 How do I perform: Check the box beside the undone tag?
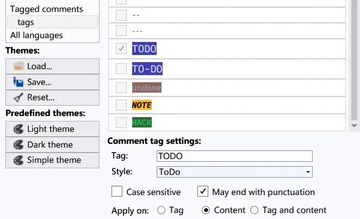(121, 88)
